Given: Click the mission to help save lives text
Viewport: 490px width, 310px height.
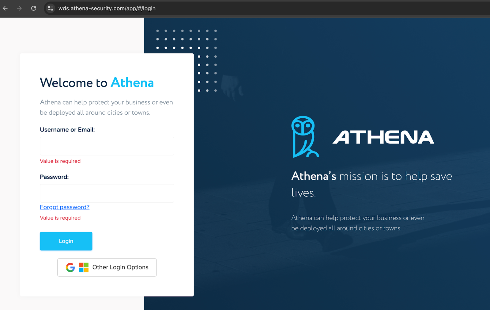Looking at the screenshot, I should point(371,184).
